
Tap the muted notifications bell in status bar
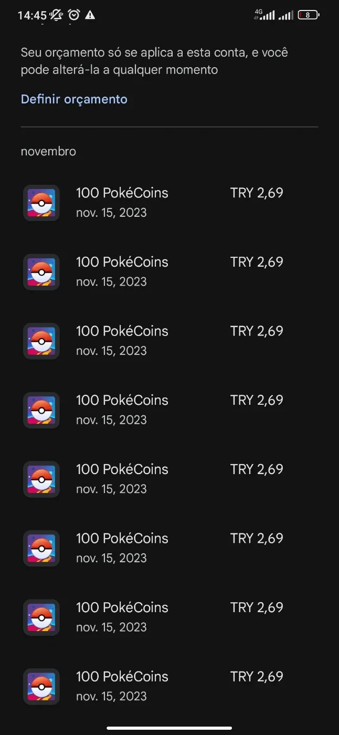click(56, 15)
